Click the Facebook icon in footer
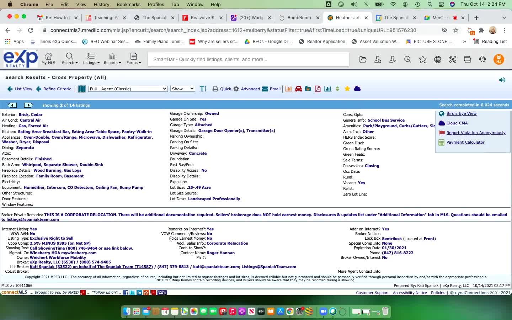The height and width of the screenshot is (320, 512). pos(126,293)
